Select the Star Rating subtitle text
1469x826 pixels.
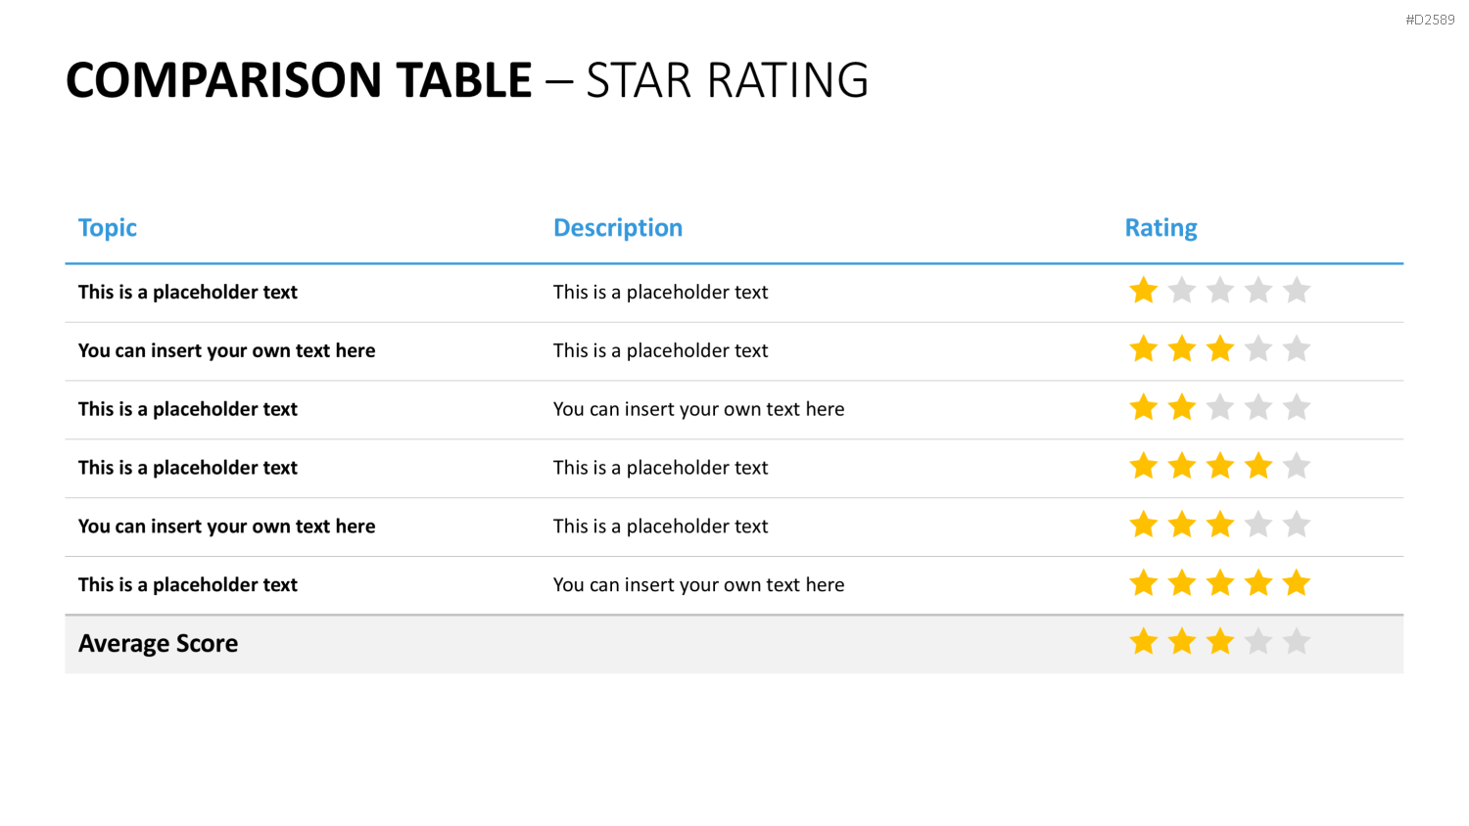(727, 80)
